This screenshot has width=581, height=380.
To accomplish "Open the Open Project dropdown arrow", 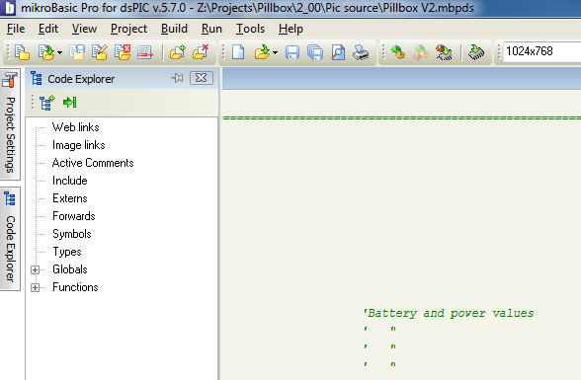I will tap(59, 52).
